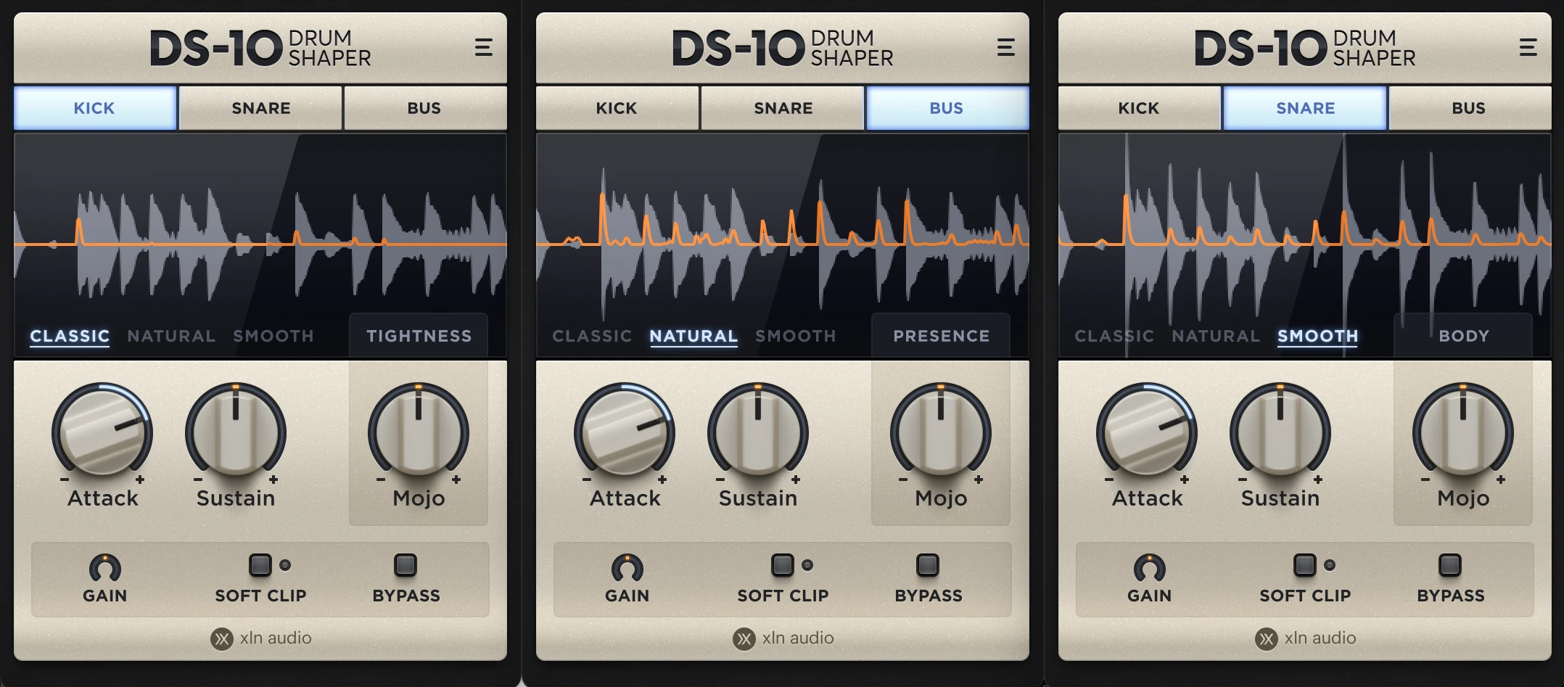
Task: Click the Sustain knob in the Snare plugin
Action: (x=1280, y=433)
